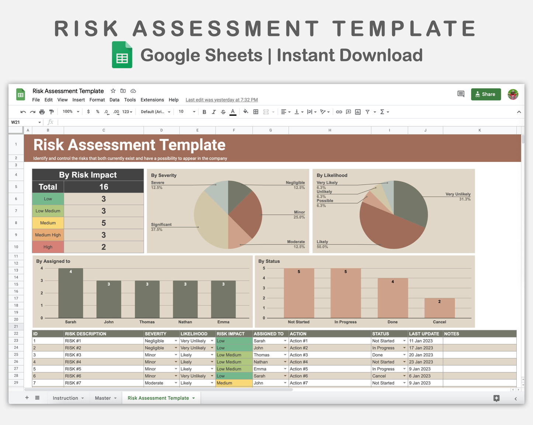Toggle bold formatting
The height and width of the screenshot is (425, 533).
click(x=204, y=112)
